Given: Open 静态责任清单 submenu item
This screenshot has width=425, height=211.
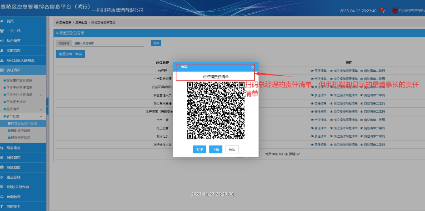Looking at the screenshot, I should [x=21, y=138].
